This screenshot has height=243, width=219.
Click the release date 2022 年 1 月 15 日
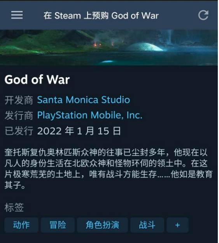pyautogui.click(x=79, y=131)
